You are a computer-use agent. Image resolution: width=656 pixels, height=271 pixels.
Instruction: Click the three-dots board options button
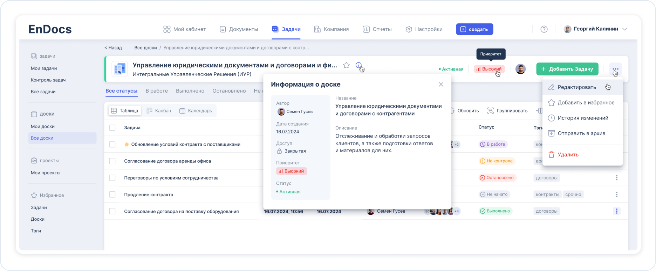point(615,69)
